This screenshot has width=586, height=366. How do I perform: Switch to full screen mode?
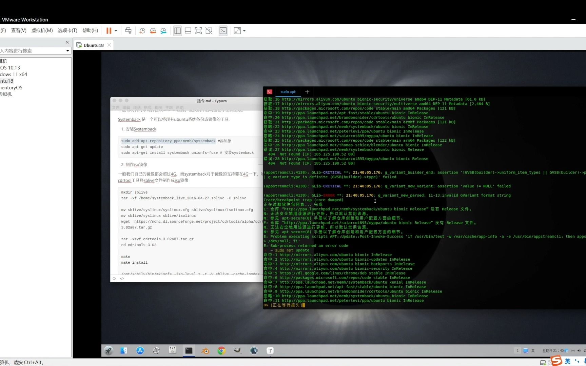coord(198,31)
